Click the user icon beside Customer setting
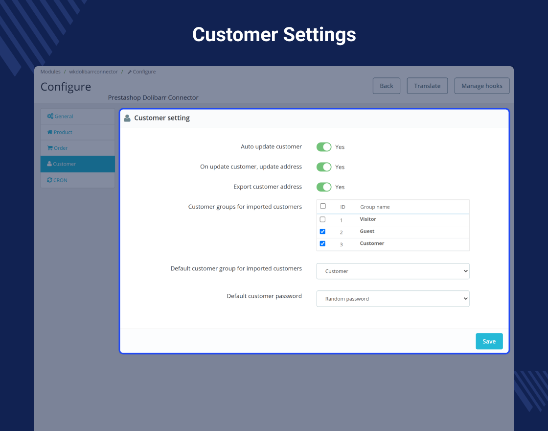 127,118
